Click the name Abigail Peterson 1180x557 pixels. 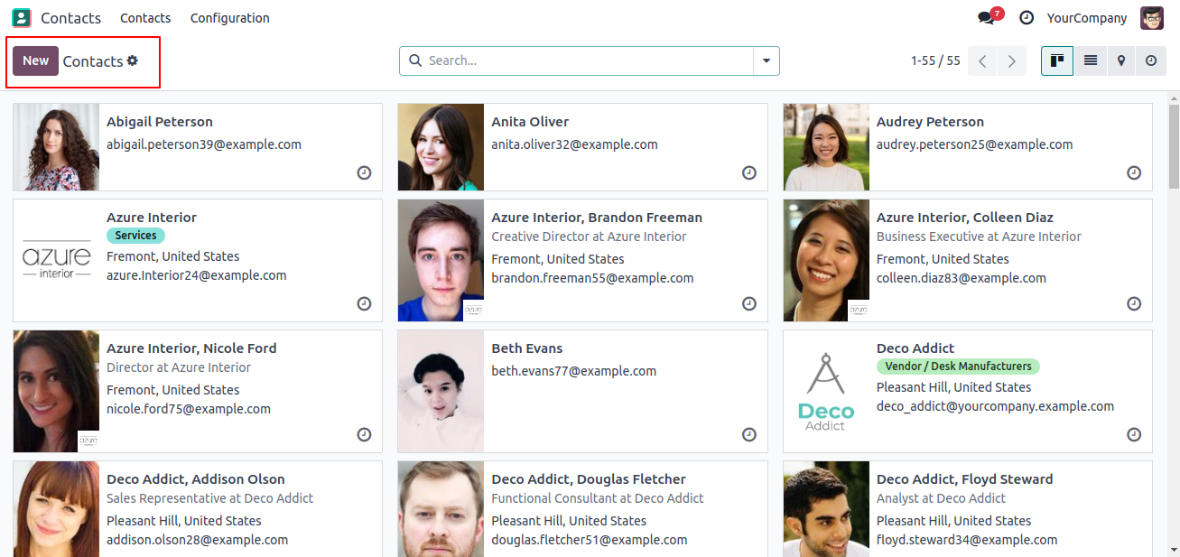pos(160,122)
